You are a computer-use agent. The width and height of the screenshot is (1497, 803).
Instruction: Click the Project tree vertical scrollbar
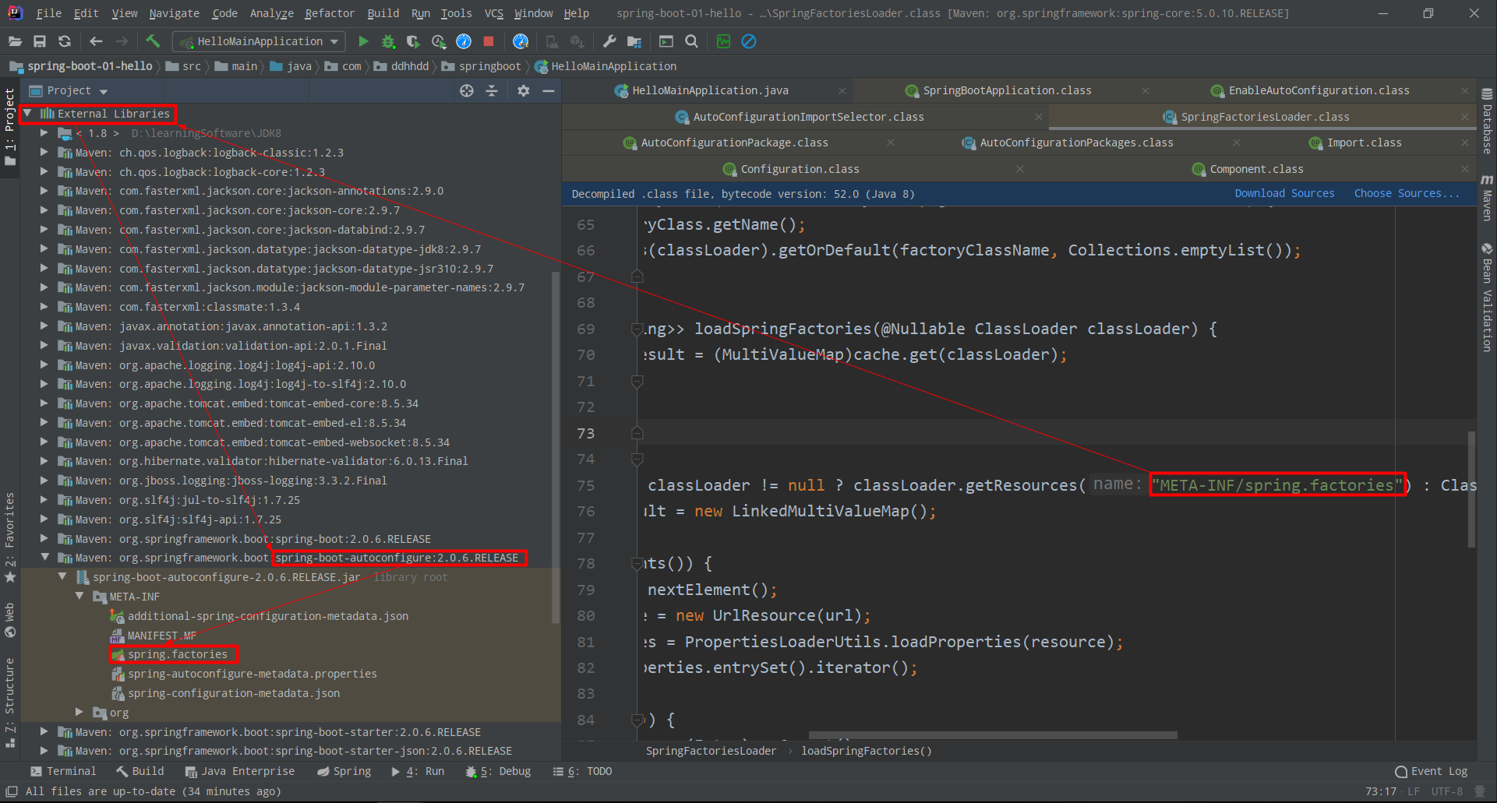click(x=556, y=448)
